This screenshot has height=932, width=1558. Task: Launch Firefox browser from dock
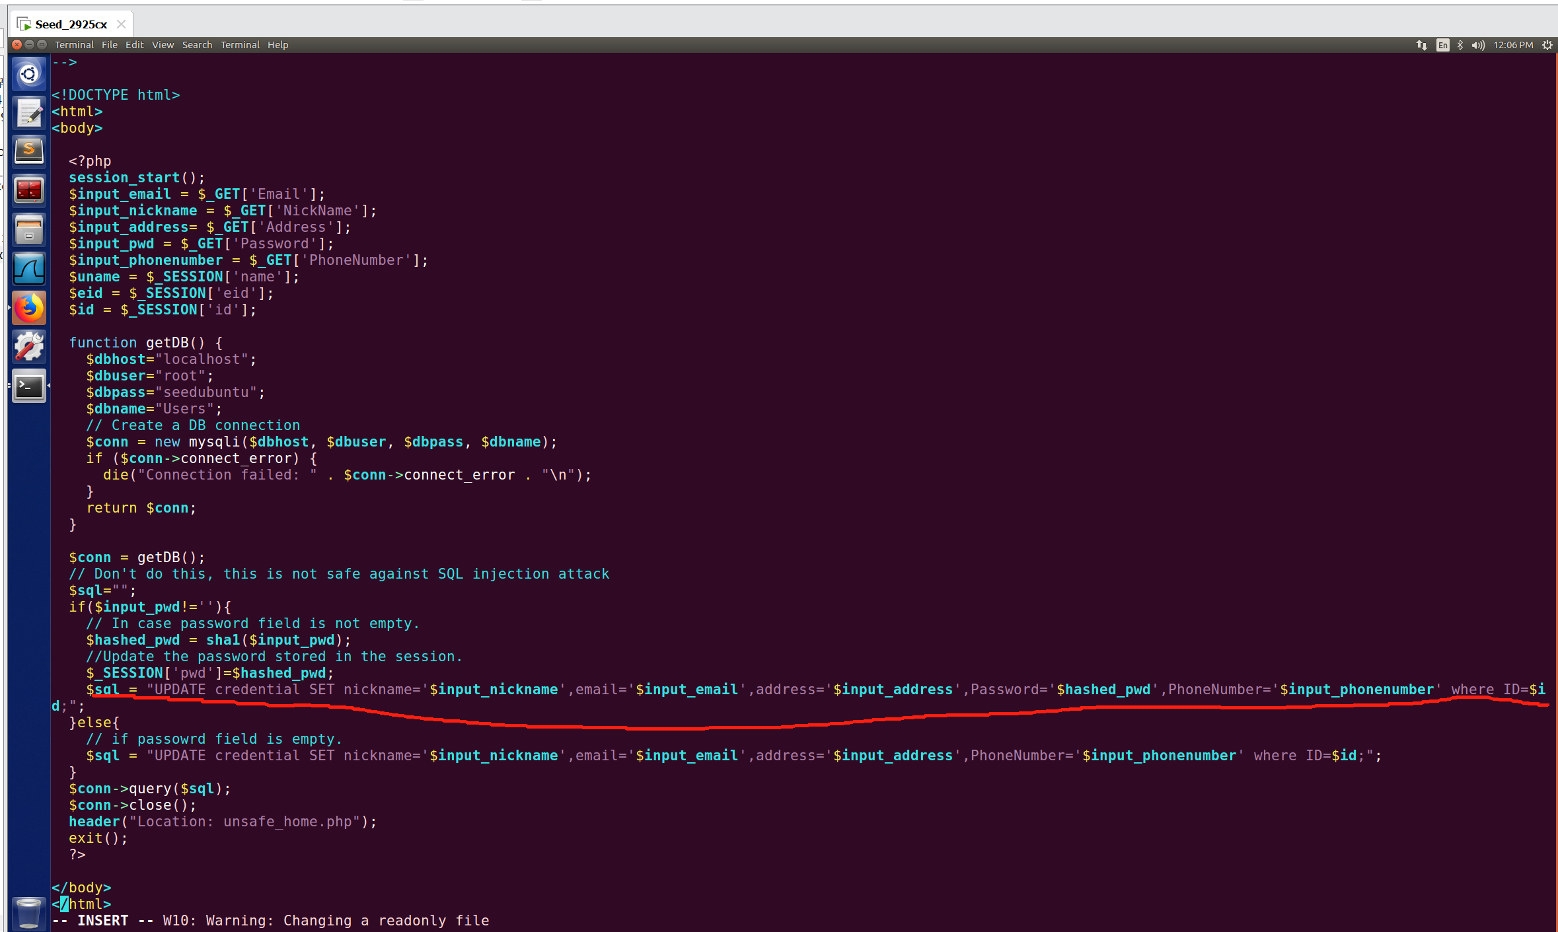pyautogui.click(x=29, y=308)
